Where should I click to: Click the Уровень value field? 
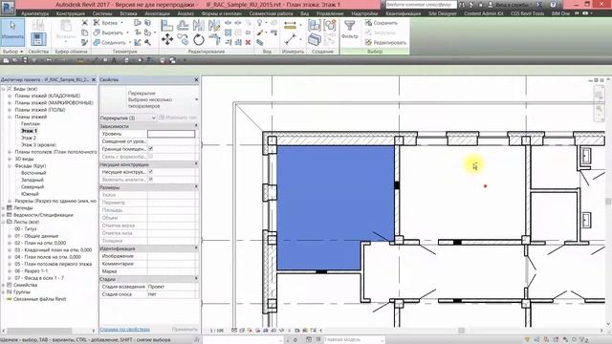click(171, 134)
